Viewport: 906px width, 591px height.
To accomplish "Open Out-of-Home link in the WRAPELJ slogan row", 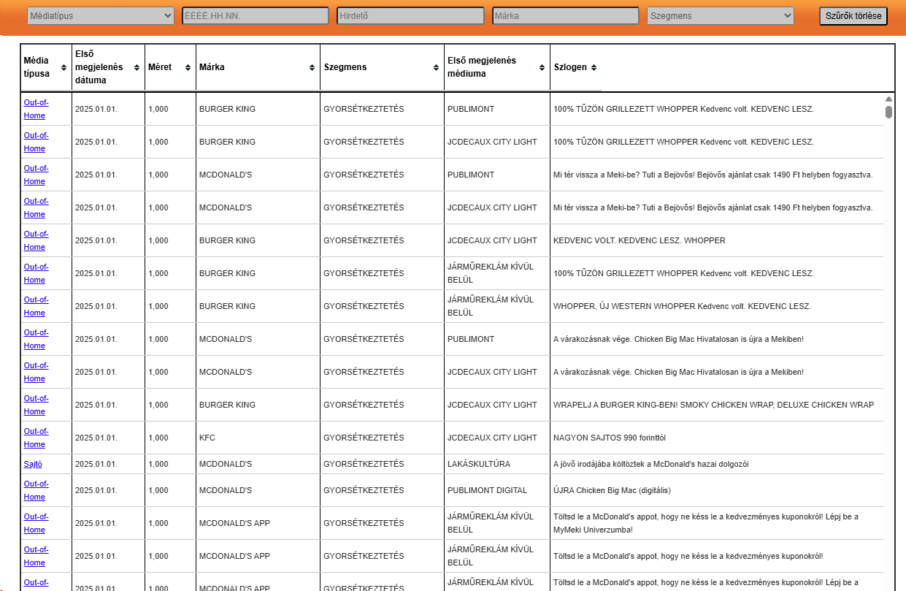I will click(x=36, y=405).
